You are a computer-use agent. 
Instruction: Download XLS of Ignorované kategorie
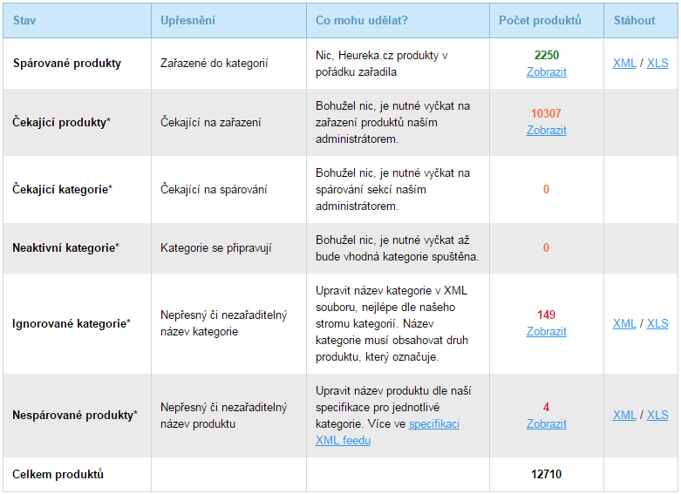coord(657,323)
